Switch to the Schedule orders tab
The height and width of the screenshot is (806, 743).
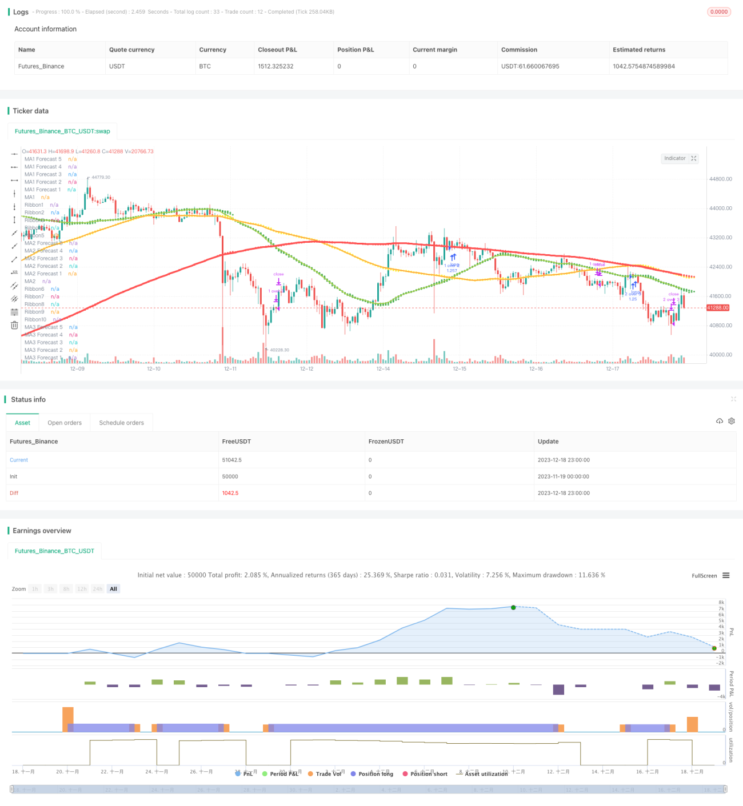click(121, 423)
